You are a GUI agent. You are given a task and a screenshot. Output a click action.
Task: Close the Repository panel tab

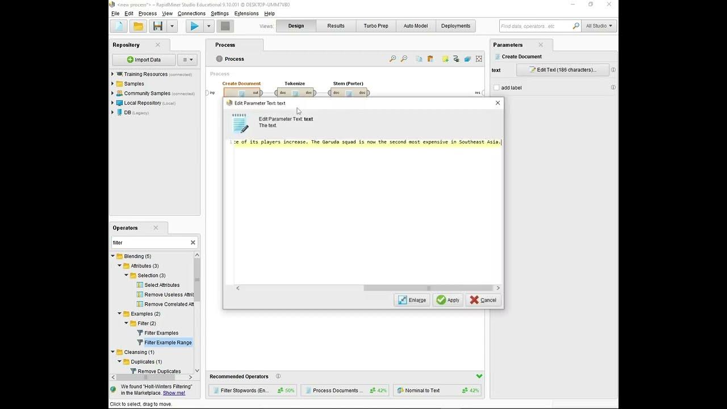(x=158, y=45)
